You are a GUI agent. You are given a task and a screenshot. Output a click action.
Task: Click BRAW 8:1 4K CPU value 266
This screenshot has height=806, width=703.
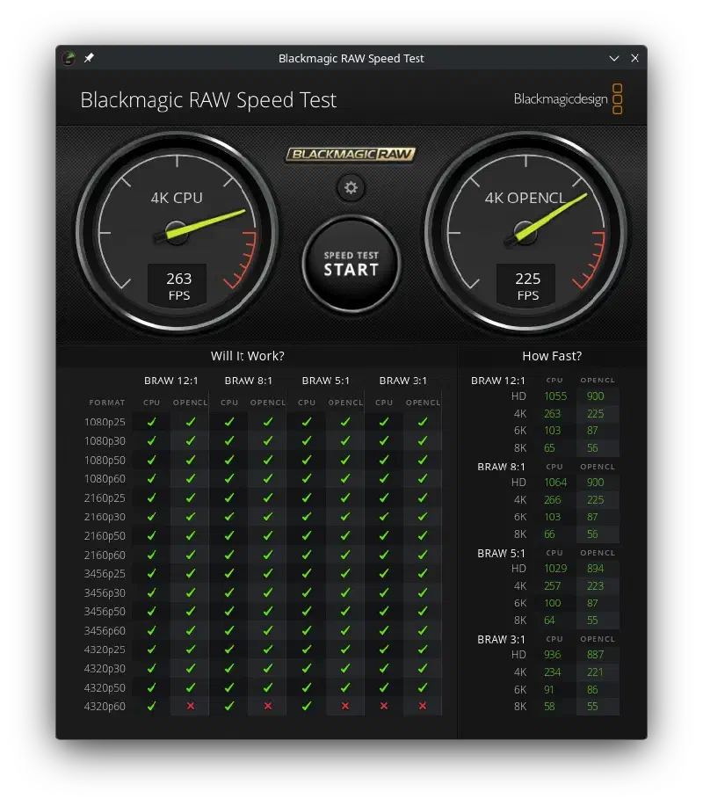coord(553,499)
